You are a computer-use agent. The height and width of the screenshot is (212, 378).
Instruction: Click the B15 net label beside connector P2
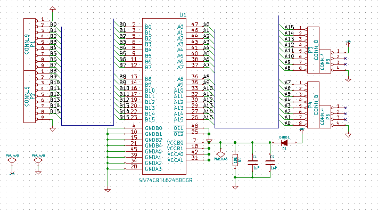point(55,111)
